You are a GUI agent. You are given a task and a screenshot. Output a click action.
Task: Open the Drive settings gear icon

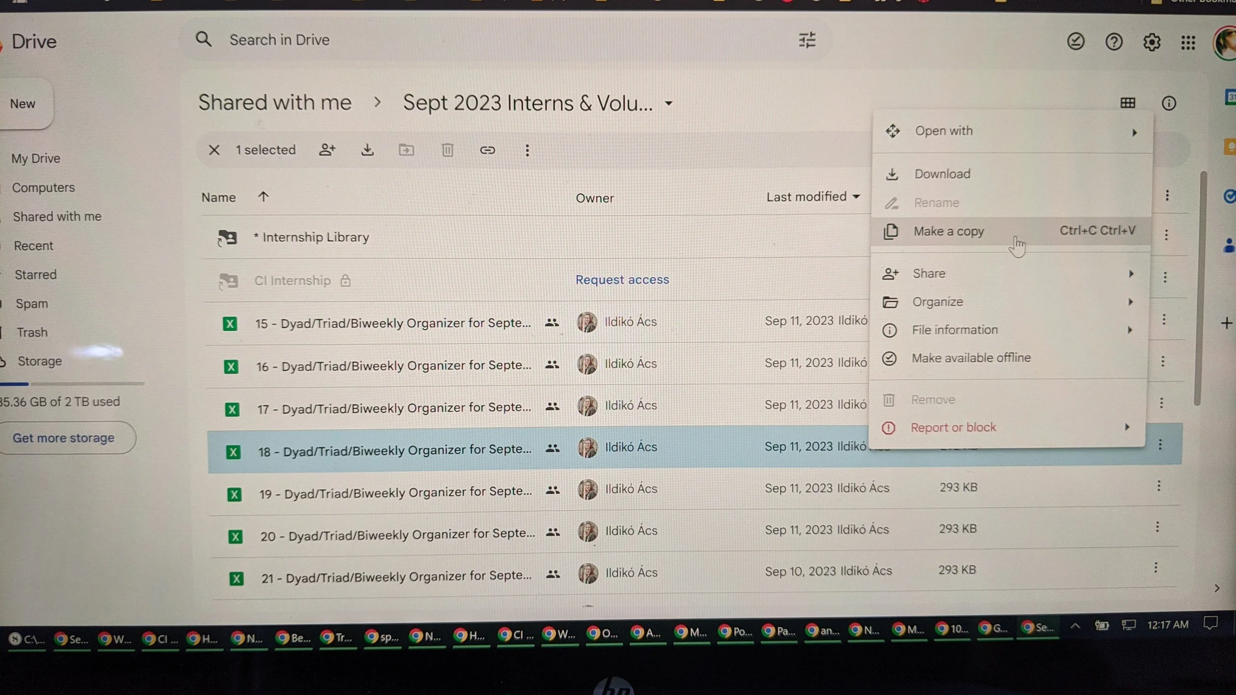coord(1151,43)
